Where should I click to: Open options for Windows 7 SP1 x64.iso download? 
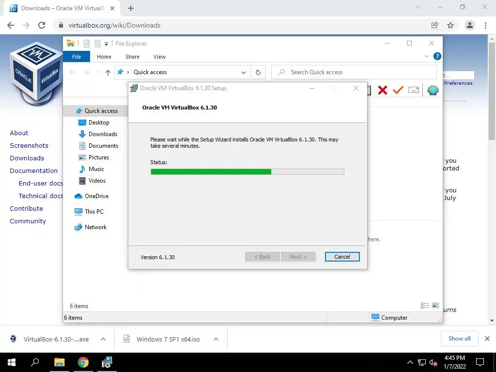tap(216, 339)
